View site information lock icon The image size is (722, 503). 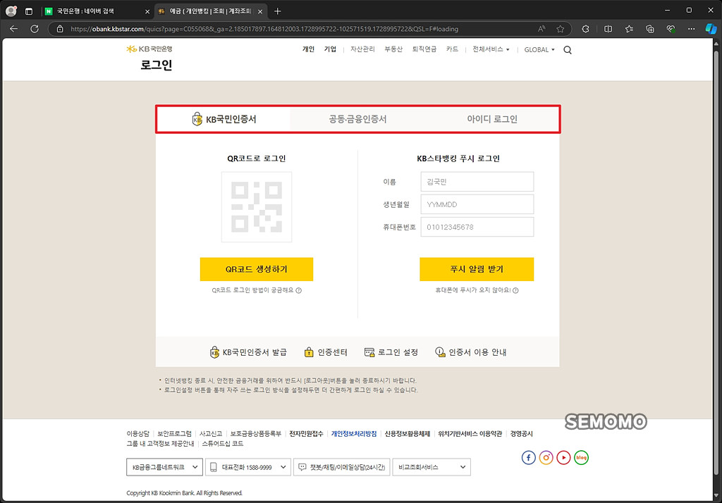(60, 29)
